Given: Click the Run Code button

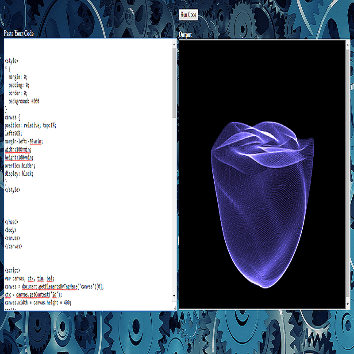Looking at the screenshot, I should [189, 15].
